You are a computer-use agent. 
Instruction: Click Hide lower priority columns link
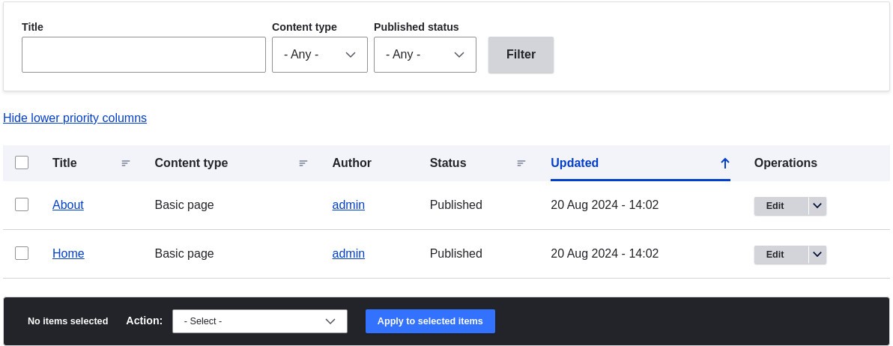click(75, 118)
